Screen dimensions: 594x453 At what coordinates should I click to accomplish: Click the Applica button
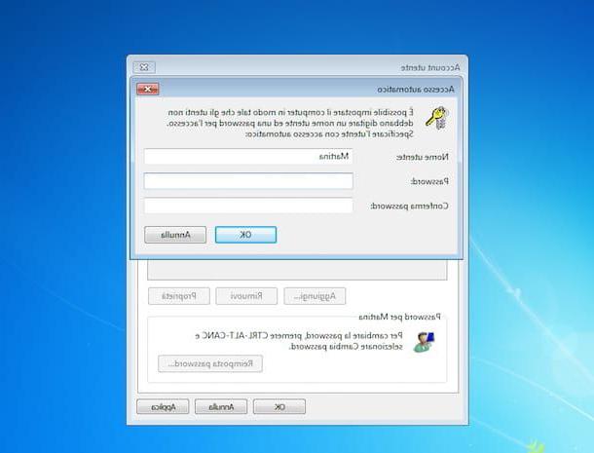click(163, 407)
